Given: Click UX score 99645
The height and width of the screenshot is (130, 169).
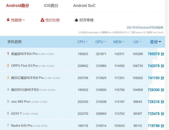Looking at the screenshot, I should point(138,102).
